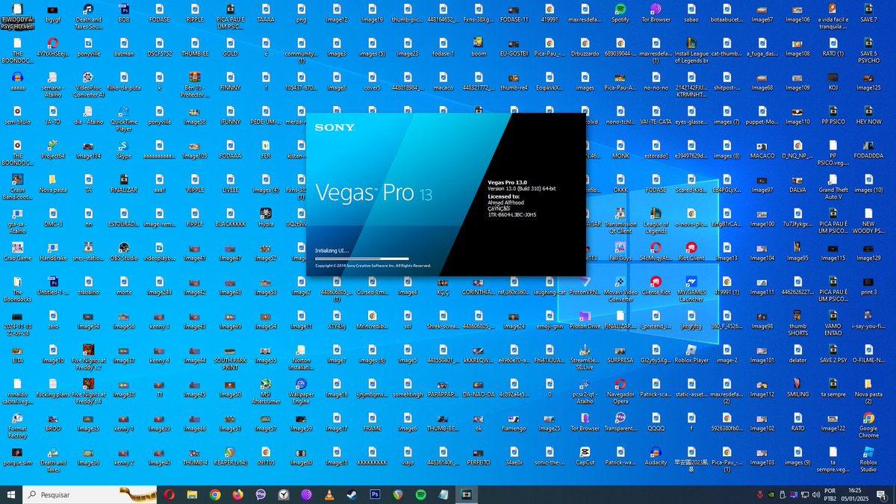Select the Audacity desktop icon
The width and height of the screenshot is (896, 504).
point(656,456)
